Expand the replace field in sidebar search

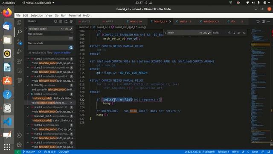[26, 29]
